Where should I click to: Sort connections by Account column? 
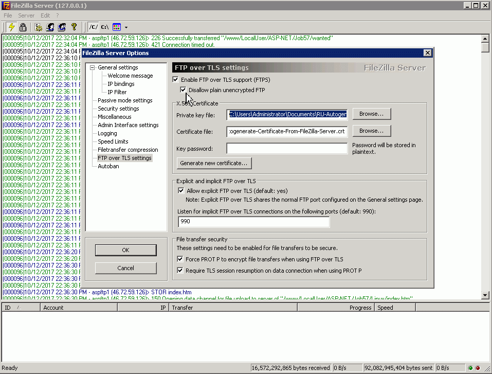[79, 308]
